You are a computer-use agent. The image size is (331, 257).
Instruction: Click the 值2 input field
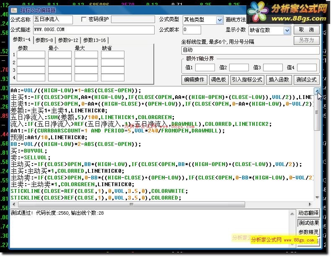click(x=239, y=67)
